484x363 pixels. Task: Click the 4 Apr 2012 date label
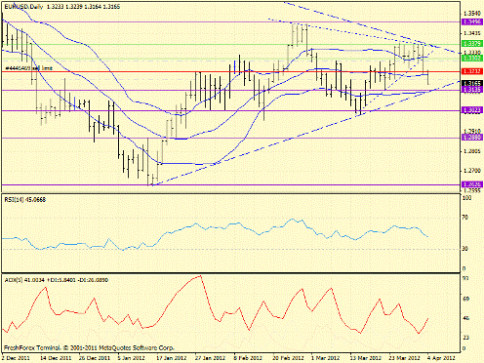(x=441, y=358)
